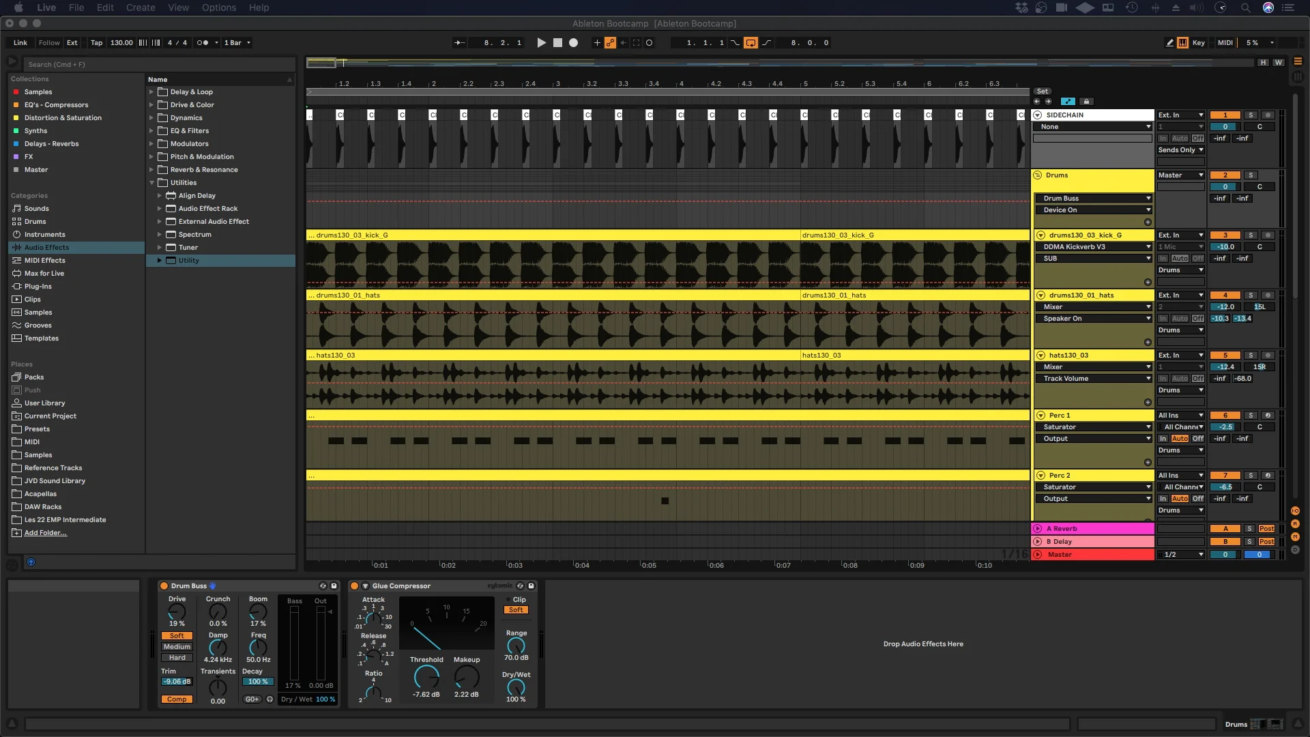
Task: Enable Draw Mode pencil icon
Action: click(1169, 42)
